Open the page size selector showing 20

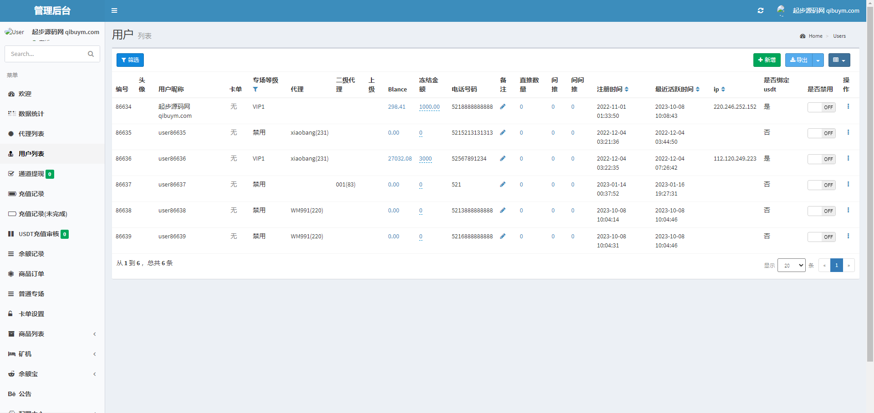791,265
